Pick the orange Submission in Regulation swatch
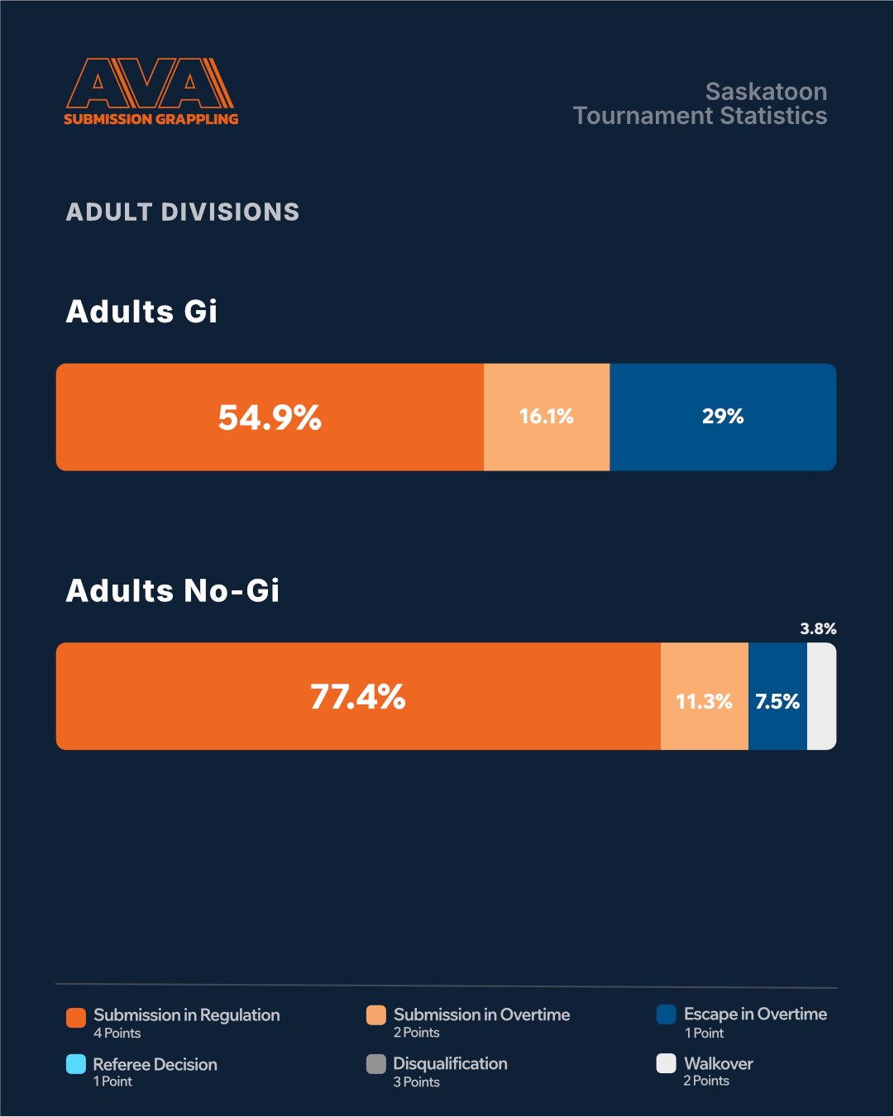 pyautogui.click(x=76, y=1017)
